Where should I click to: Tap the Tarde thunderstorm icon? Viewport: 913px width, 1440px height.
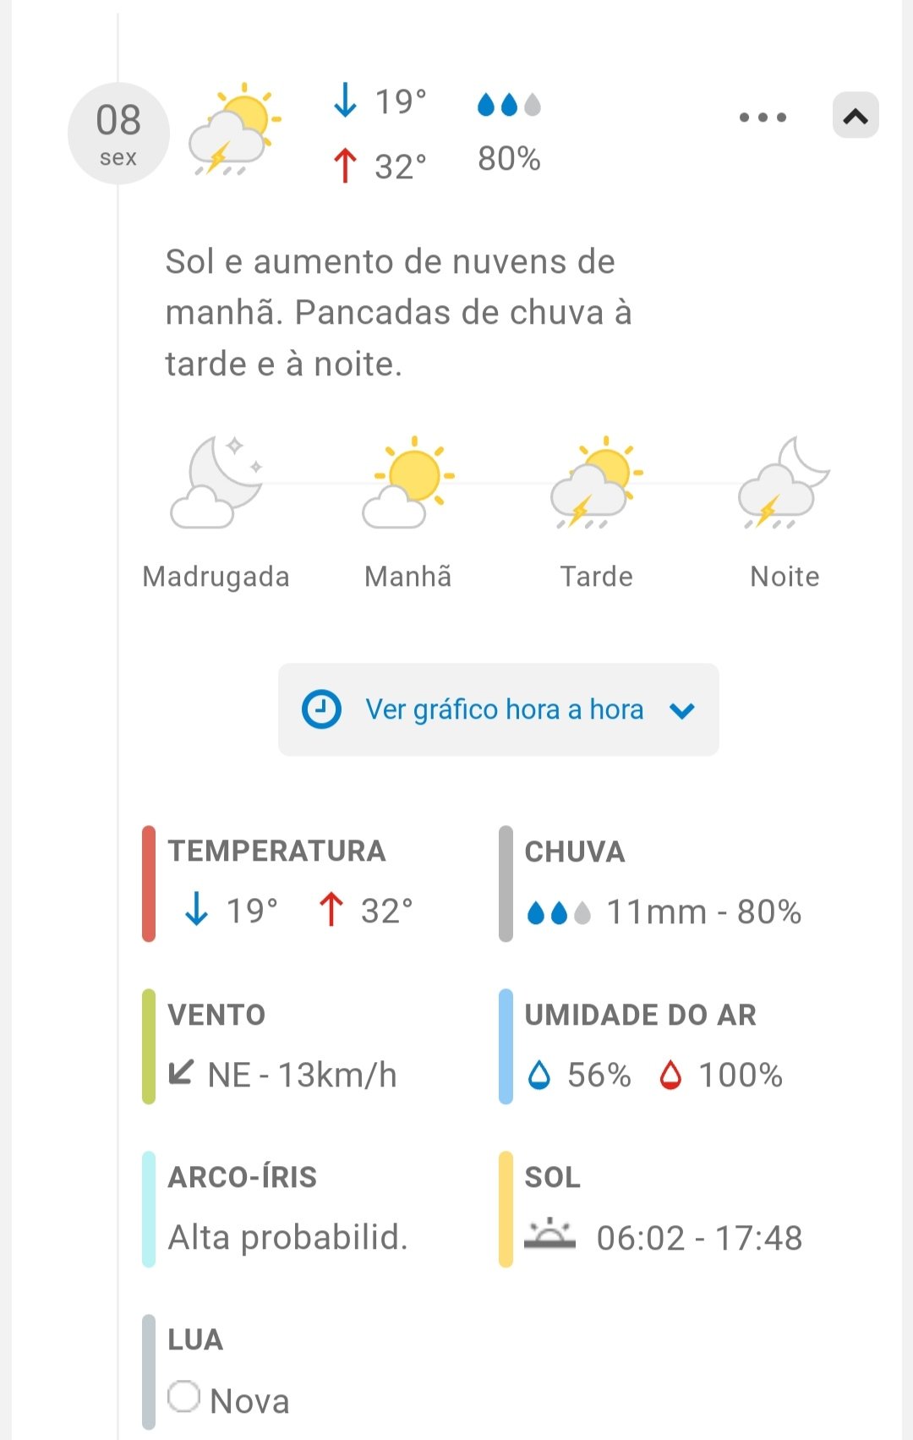[x=596, y=483]
